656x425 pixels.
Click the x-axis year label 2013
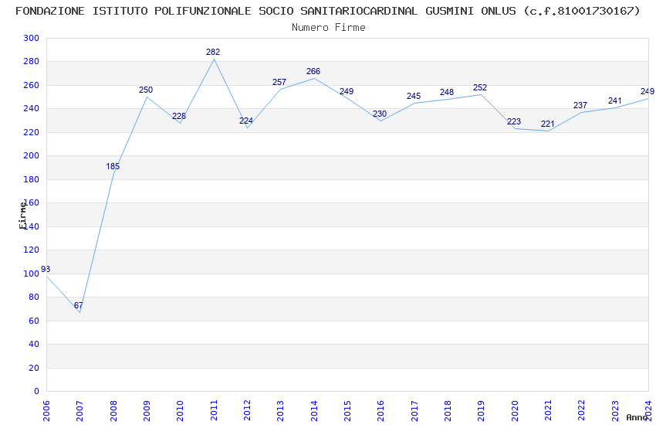click(x=280, y=411)
